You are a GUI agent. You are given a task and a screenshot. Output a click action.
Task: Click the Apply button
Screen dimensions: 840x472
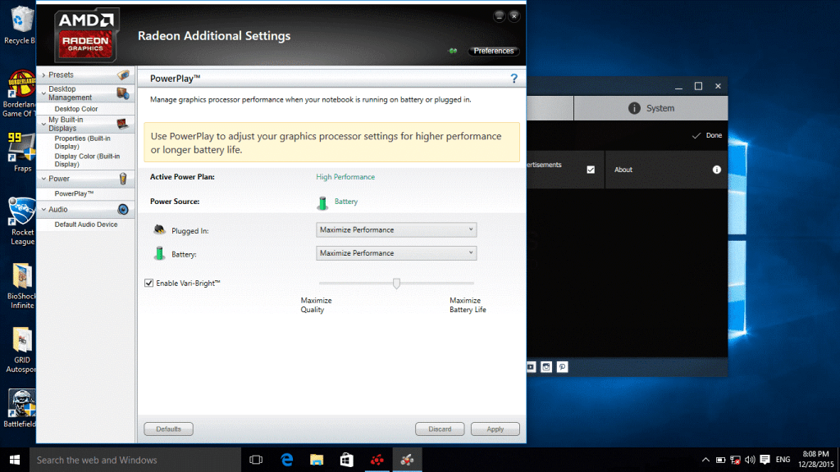pos(495,429)
